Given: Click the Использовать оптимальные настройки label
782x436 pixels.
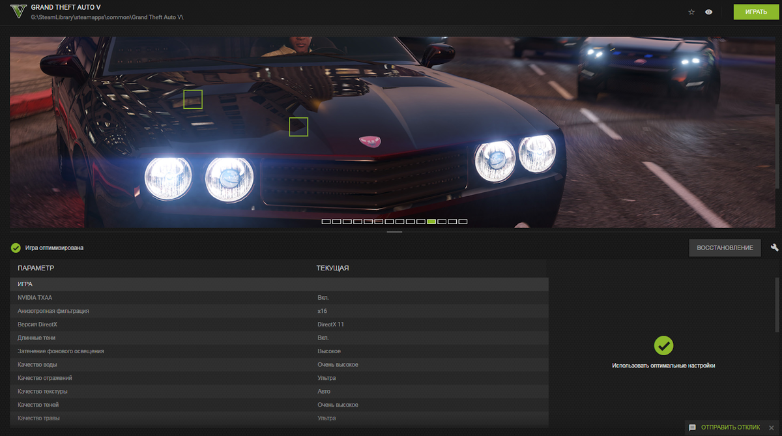Looking at the screenshot, I should pyautogui.click(x=663, y=366).
